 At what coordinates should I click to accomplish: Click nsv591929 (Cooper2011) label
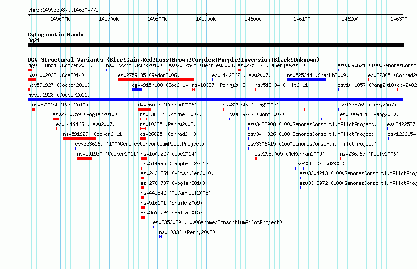[94, 134]
